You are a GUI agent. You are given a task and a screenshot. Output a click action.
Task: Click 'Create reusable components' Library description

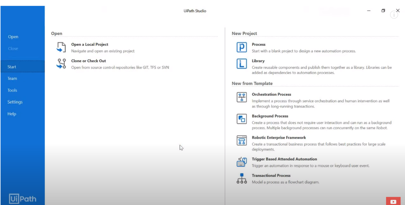(x=322, y=70)
